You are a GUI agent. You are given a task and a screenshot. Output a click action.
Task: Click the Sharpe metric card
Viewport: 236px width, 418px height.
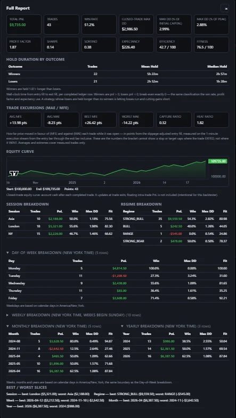[x=61, y=45]
